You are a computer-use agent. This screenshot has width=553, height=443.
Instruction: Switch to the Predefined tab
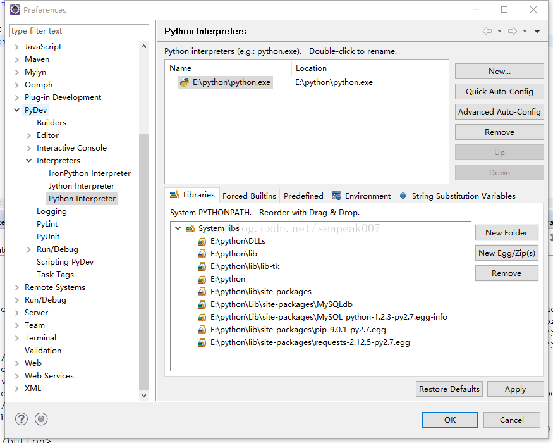point(303,196)
